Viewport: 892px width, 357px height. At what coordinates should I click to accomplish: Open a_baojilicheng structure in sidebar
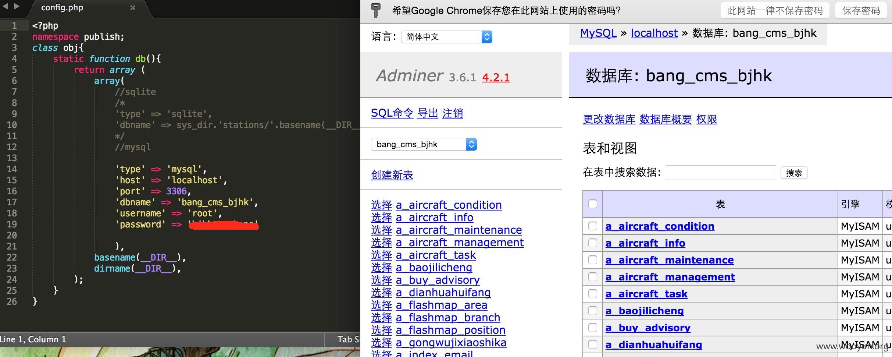[x=434, y=267]
